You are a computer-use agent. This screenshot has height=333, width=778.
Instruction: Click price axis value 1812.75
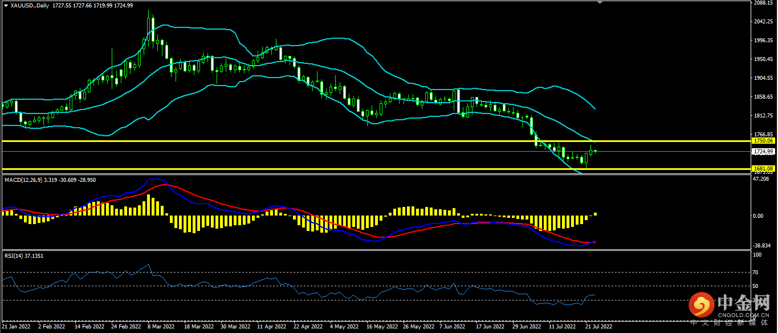[x=763, y=116]
